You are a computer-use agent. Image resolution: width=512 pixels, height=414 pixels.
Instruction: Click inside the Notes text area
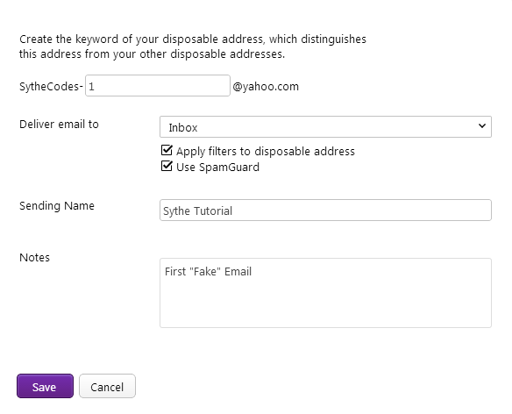click(325, 293)
